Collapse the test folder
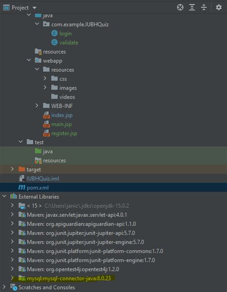 21,142
